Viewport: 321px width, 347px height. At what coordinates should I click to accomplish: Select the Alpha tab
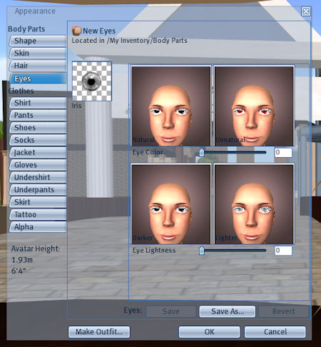click(38, 227)
